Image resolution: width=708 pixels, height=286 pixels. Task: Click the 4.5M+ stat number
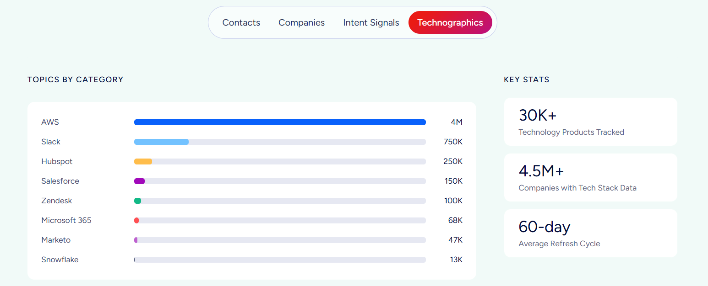541,171
